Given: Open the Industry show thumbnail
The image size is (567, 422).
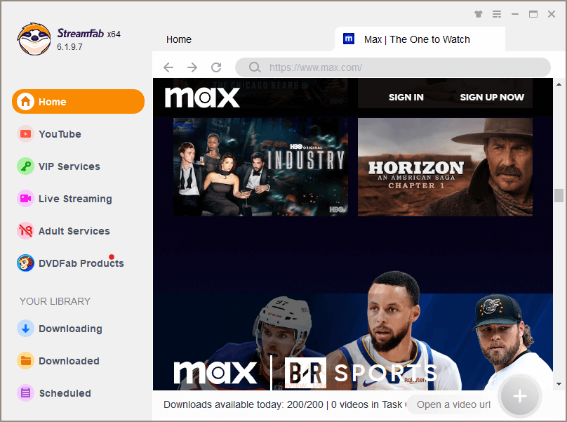Looking at the screenshot, I should tap(261, 167).
